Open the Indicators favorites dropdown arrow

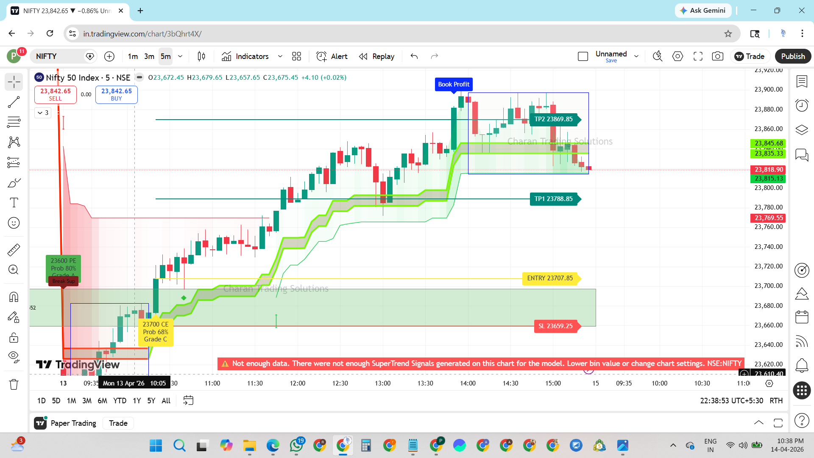(x=280, y=56)
